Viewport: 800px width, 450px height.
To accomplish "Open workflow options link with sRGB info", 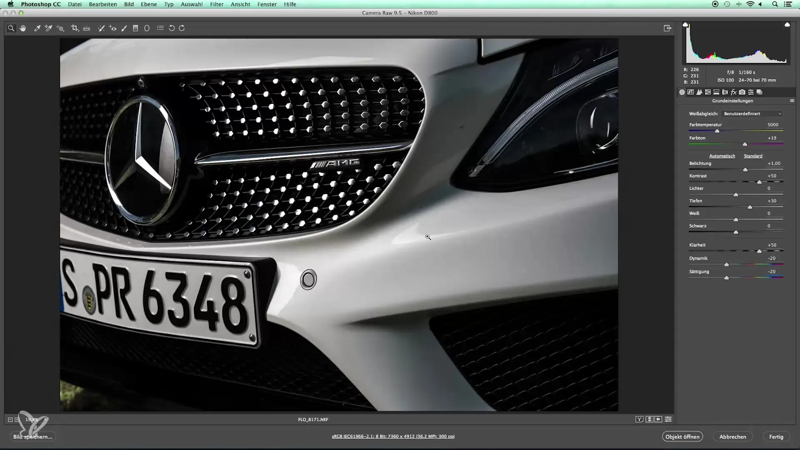I will (393, 437).
